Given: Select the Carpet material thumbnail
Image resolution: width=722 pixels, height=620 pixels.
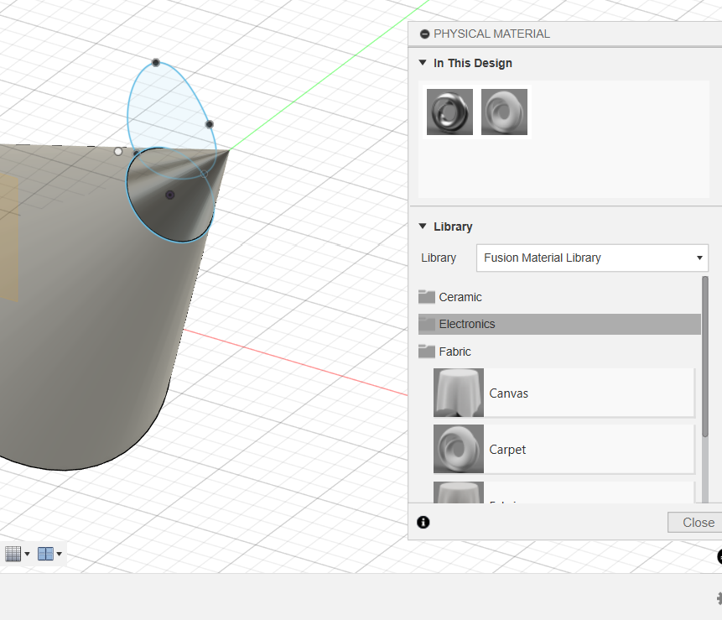Looking at the screenshot, I should click(459, 449).
